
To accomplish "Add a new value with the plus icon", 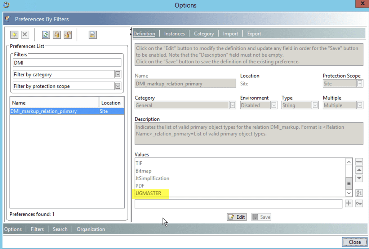I will (x=348, y=203).
